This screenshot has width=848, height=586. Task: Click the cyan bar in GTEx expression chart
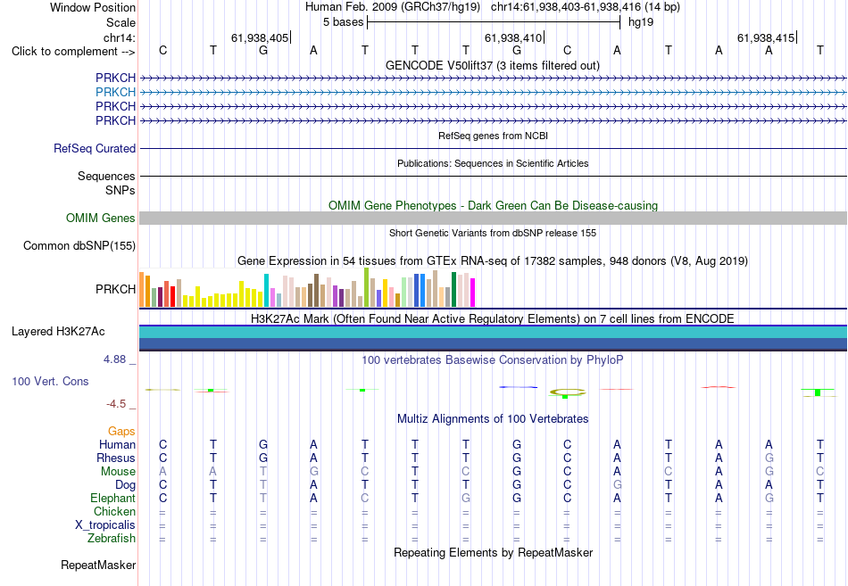coord(266,290)
